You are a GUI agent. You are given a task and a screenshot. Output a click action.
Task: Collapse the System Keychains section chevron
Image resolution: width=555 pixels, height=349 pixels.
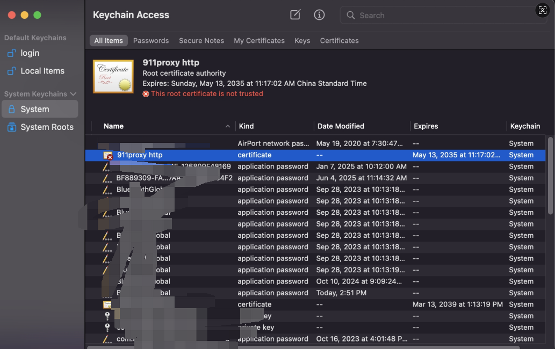(x=73, y=94)
